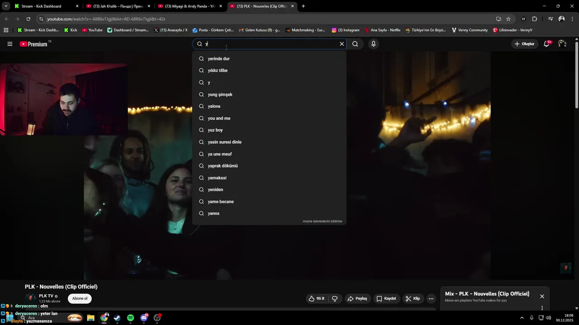579x325 pixels.
Task: Switch to the Miyagi & Andy Panda tab
Action: coord(190,6)
